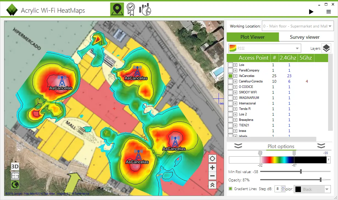Viewport: 338px width, 200px height.
Task: Center map with the crosshair target button
Action: [212, 159]
